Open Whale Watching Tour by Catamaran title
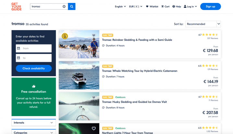The image size is (233, 134). click(x=140, y=71)
